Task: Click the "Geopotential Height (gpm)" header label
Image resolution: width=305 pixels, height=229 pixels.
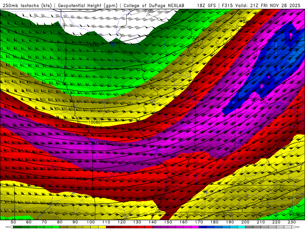Action: coord(88,5)
